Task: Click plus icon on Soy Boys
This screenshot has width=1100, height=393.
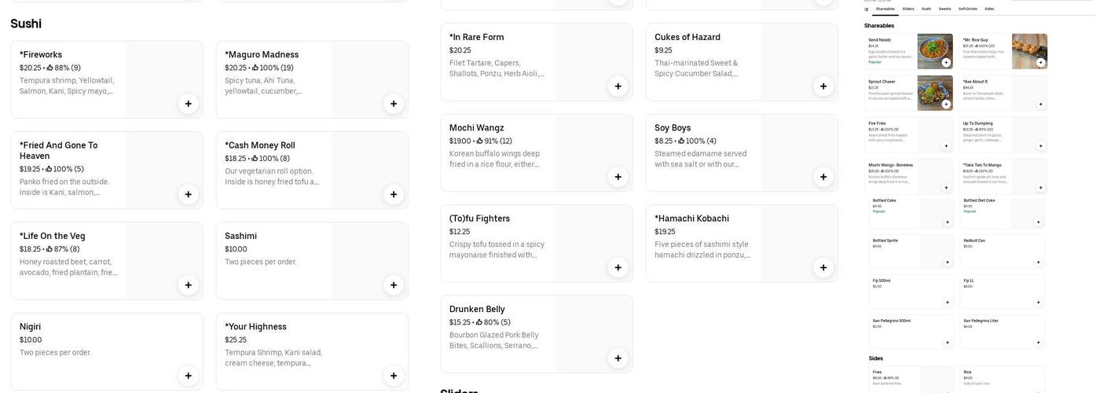Action: 823,177
